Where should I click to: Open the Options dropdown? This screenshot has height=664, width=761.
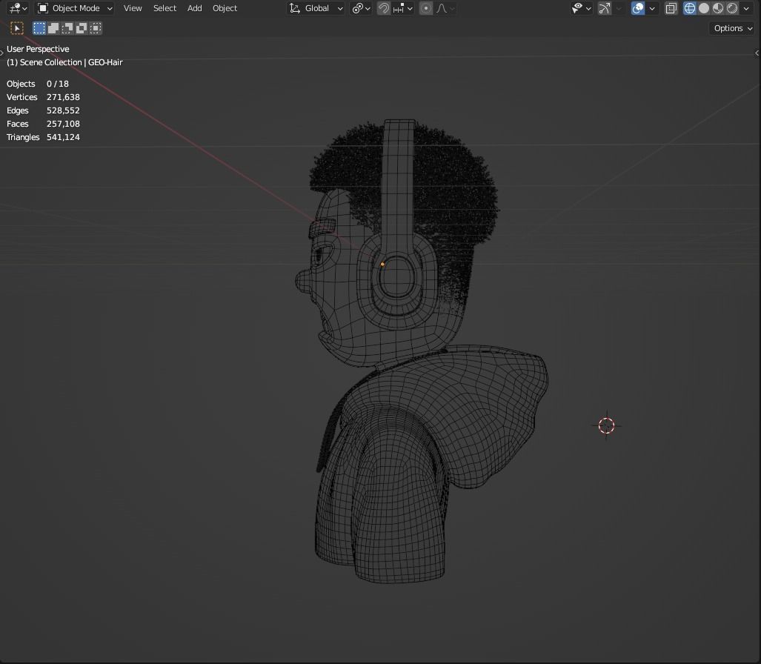pos(733,28)
